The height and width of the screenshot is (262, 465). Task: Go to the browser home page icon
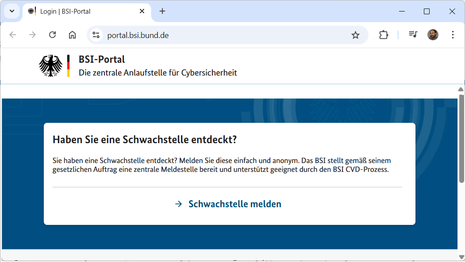(72, 35)
